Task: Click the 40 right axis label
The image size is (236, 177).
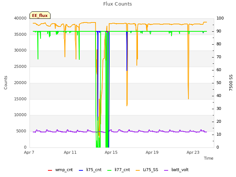Action: [219, 96]
